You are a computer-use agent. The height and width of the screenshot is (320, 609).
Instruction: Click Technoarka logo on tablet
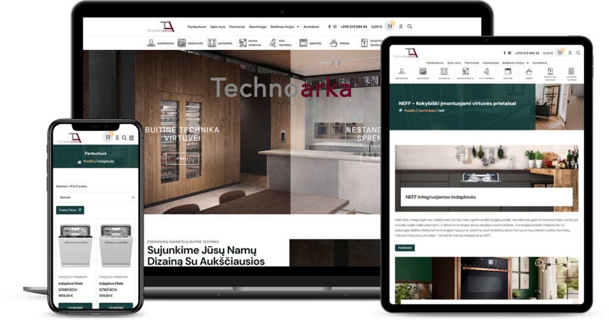tap(406, 53)
